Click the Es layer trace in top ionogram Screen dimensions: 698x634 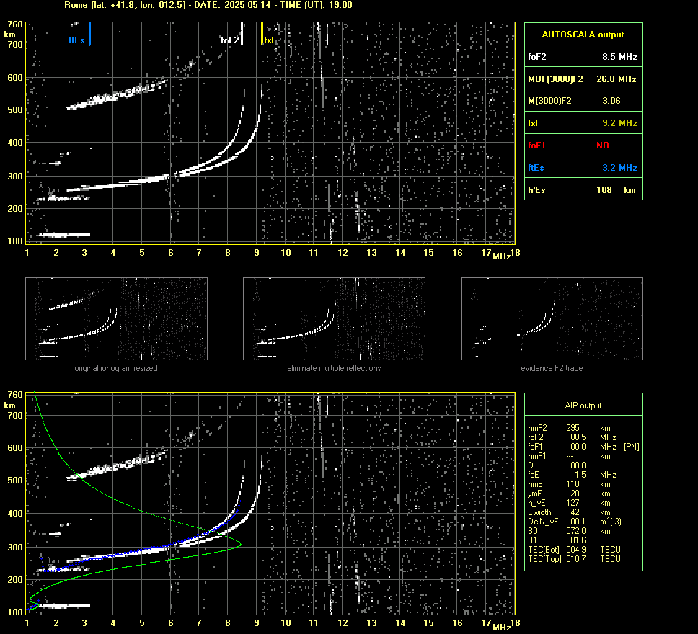coord(65,235)
